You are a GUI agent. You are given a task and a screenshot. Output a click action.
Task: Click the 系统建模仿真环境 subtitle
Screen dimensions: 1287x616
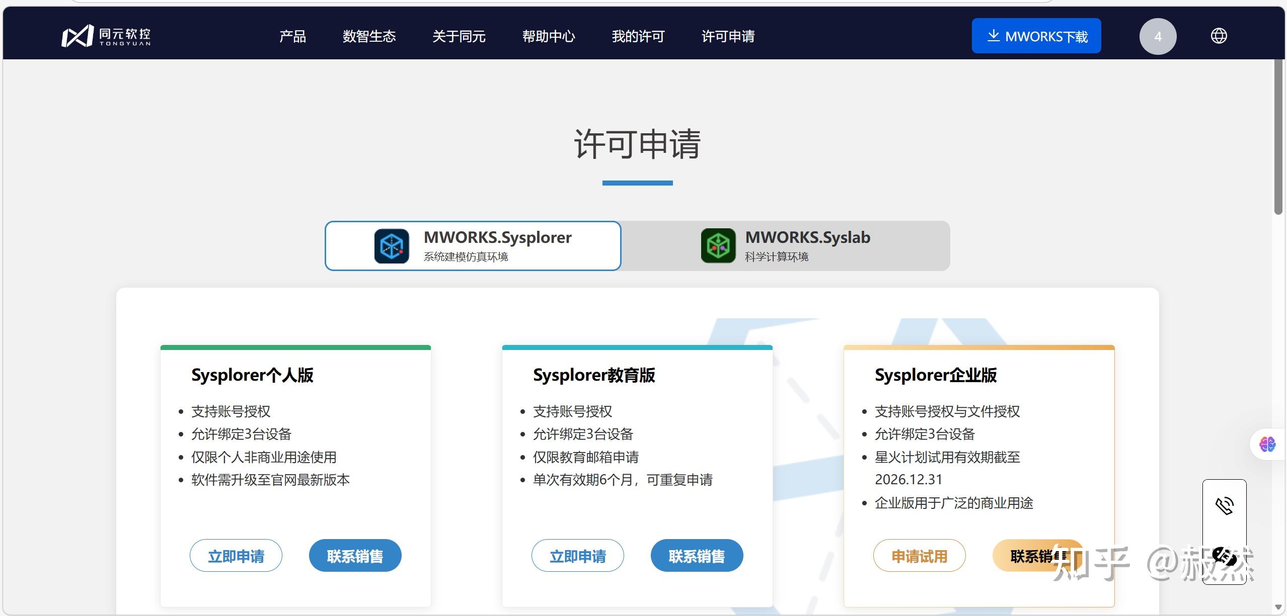click(x=466, y=257)
